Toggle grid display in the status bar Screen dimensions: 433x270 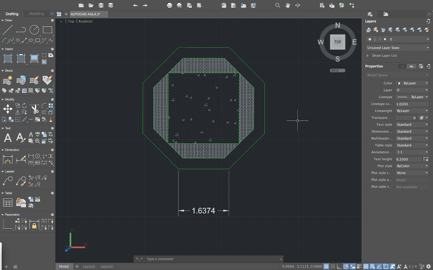tap(327, 266)
